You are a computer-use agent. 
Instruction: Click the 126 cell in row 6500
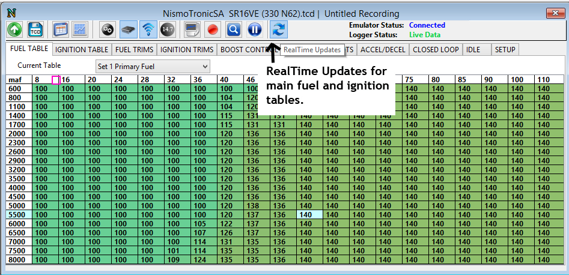230,232
